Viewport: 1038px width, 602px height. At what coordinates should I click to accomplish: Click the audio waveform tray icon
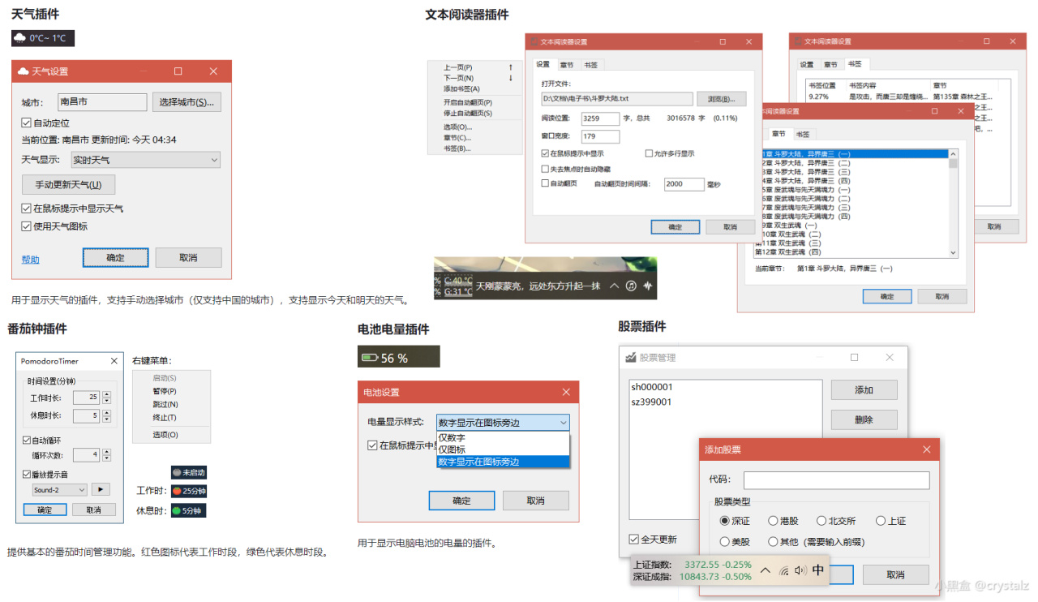(648, 286)
